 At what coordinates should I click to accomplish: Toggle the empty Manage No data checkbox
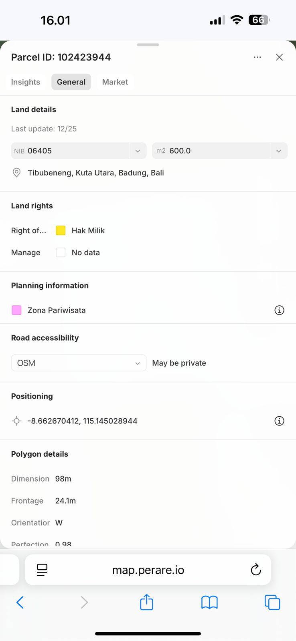[61, 252]
